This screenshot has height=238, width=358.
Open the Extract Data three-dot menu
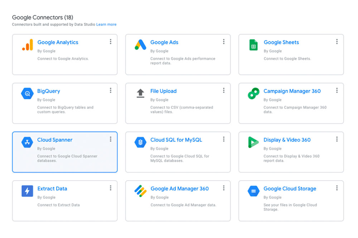pyautogui.click(x=111, y=188)
